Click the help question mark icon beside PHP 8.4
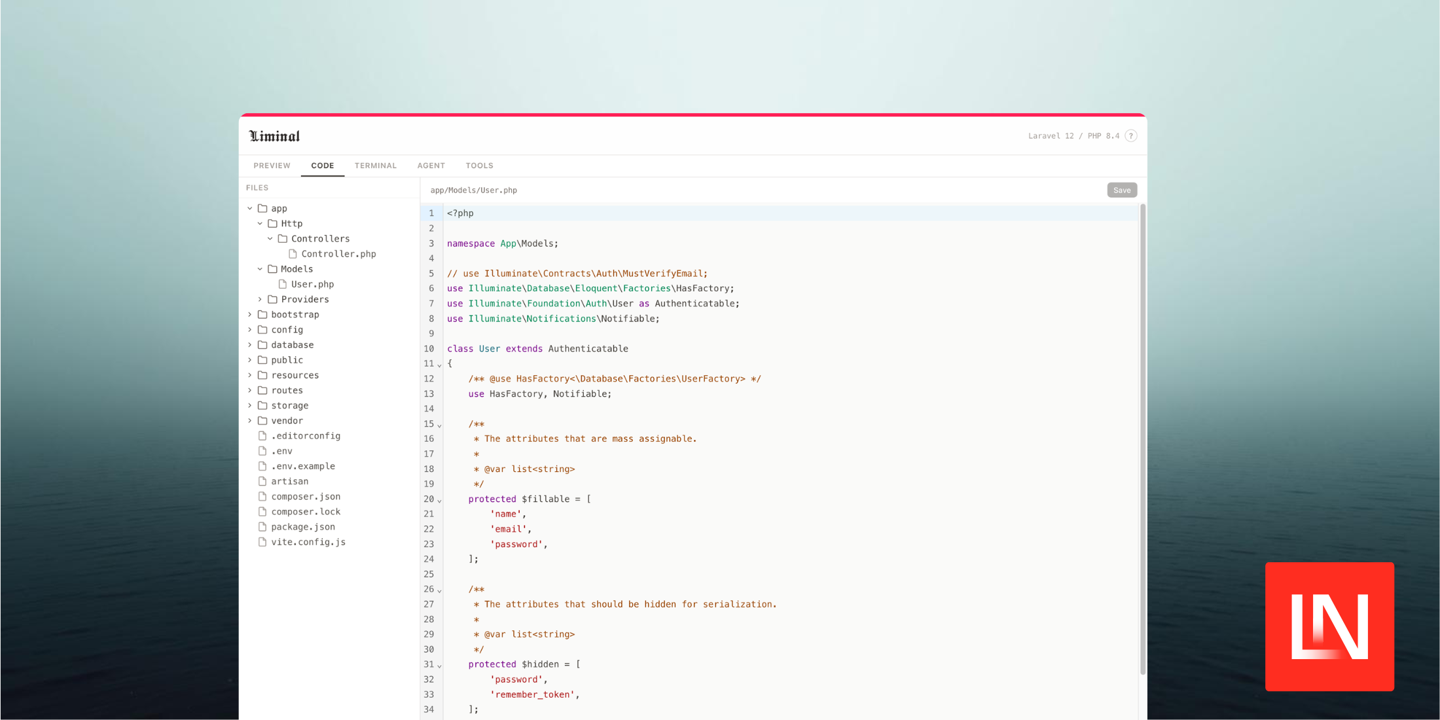This screenshot has height=720, width=1440. [1131, 135]
